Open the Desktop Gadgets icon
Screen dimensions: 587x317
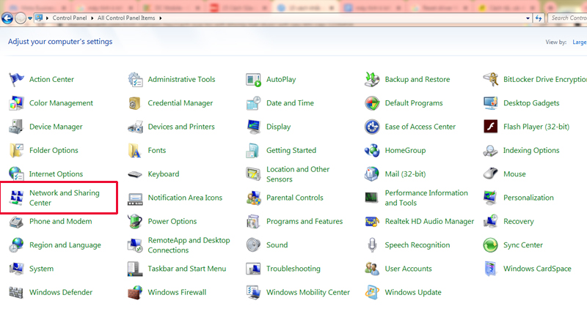[490, 103]
